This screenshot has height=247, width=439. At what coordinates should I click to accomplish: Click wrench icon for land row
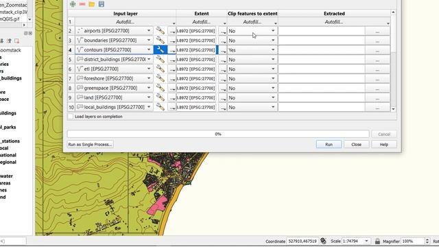[x=161, y=97]
